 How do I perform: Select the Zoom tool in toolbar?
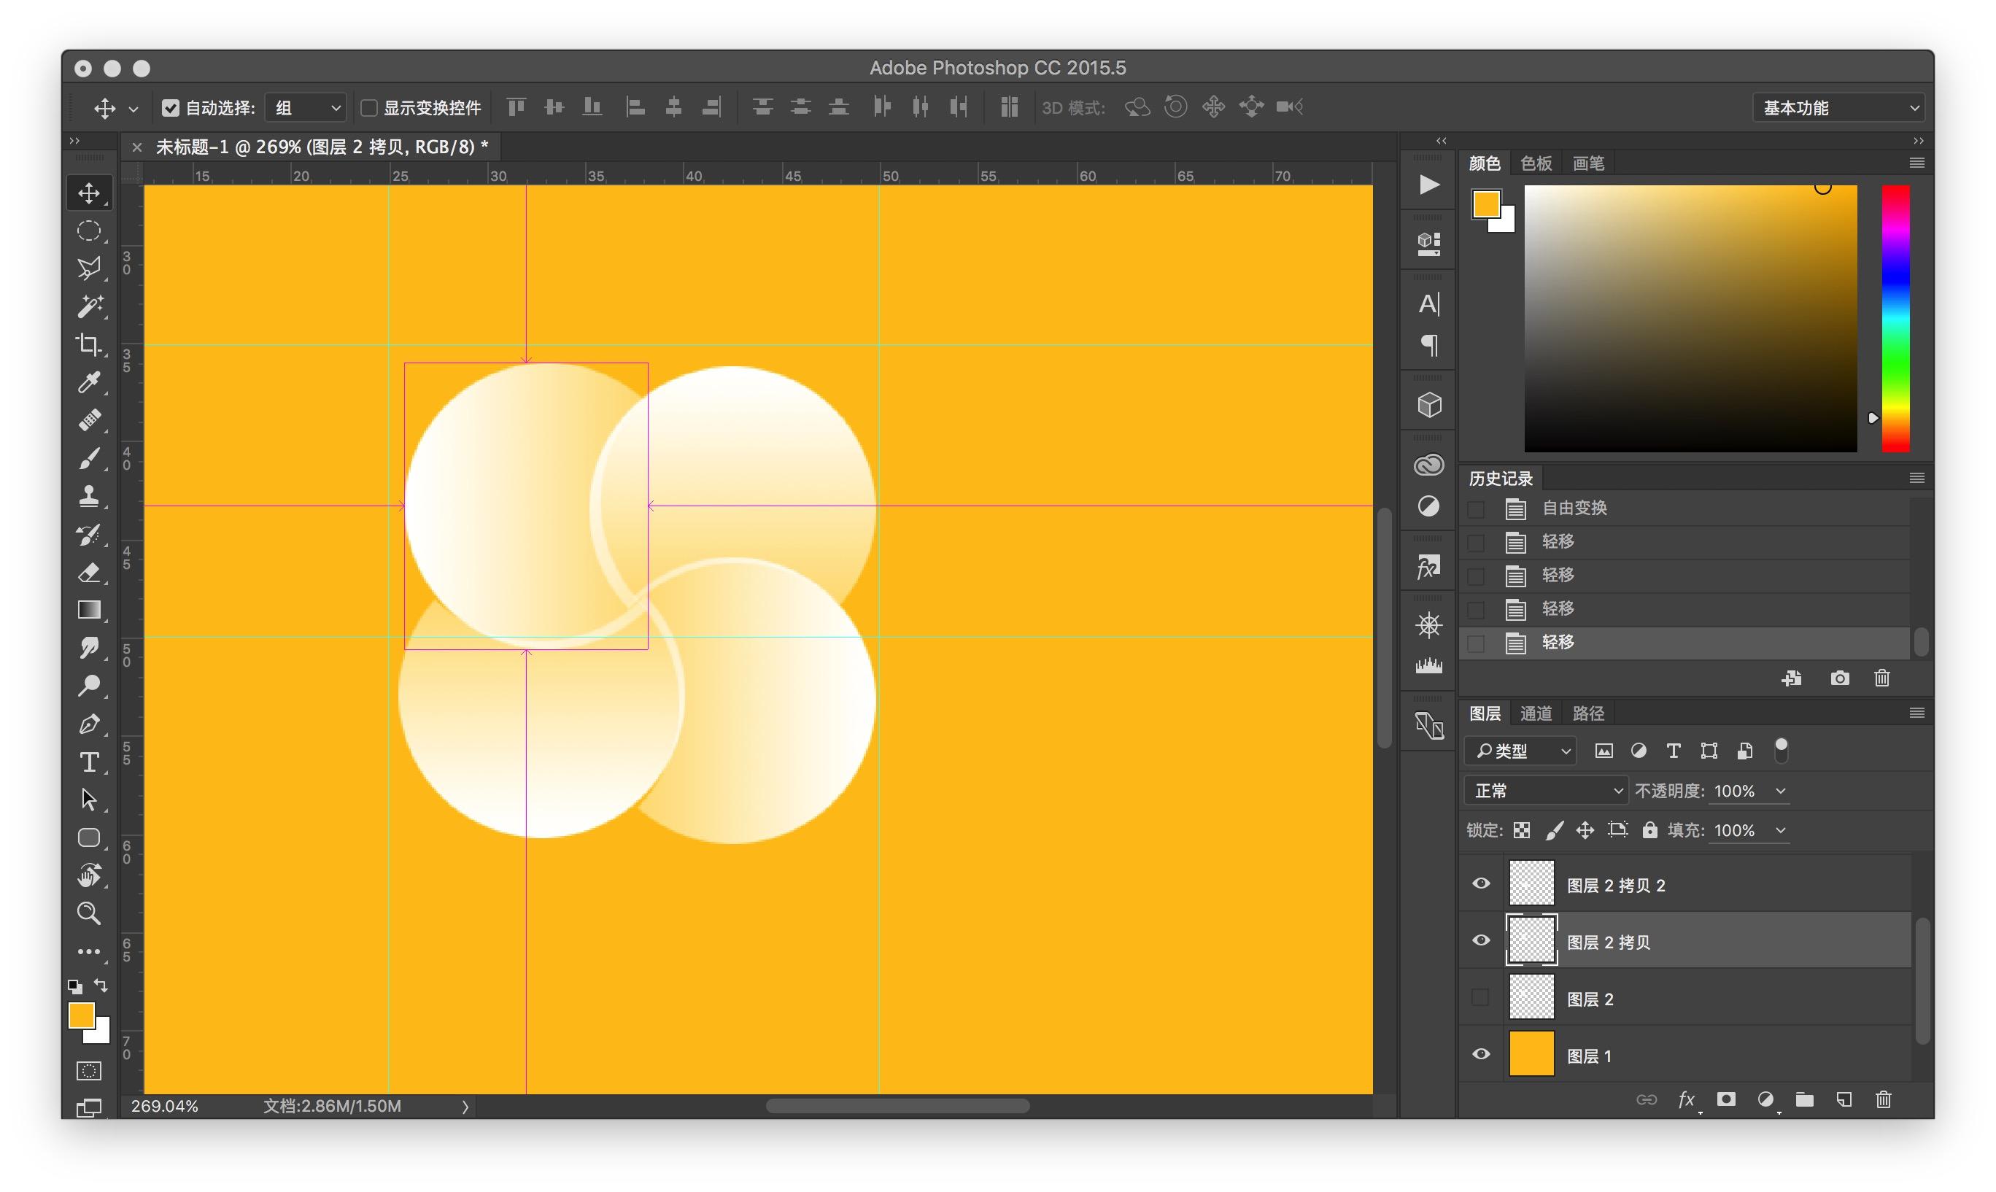point(88,913)
